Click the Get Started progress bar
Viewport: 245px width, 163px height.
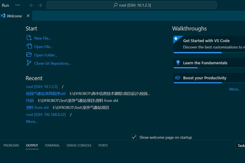pyautogui.click(x=209, y=53)
